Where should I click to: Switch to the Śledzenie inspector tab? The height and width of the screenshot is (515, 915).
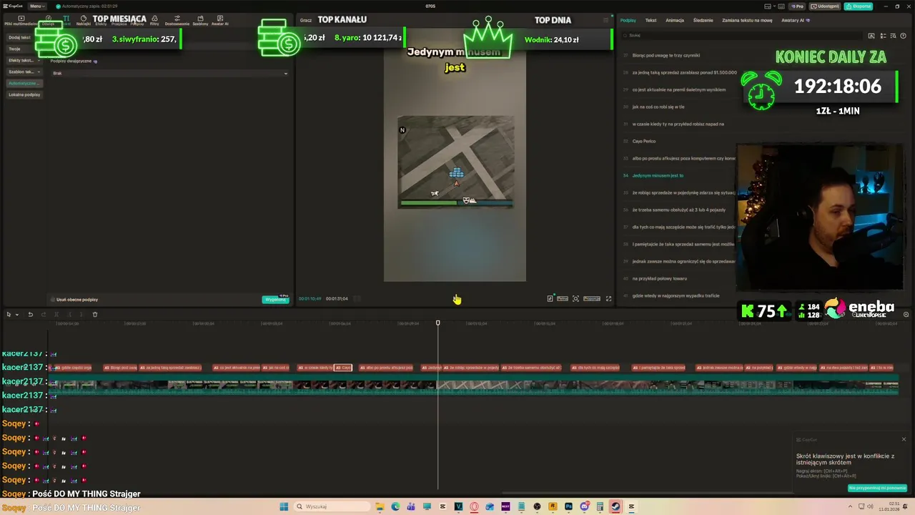[x=703, y=20]
